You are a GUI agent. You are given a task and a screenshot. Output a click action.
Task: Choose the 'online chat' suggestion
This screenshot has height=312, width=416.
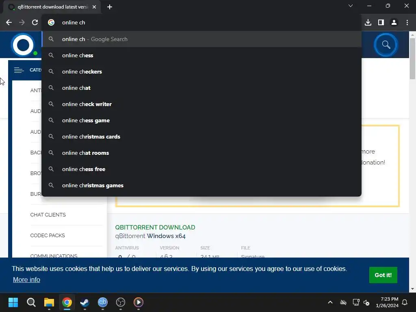pos(201,88)
